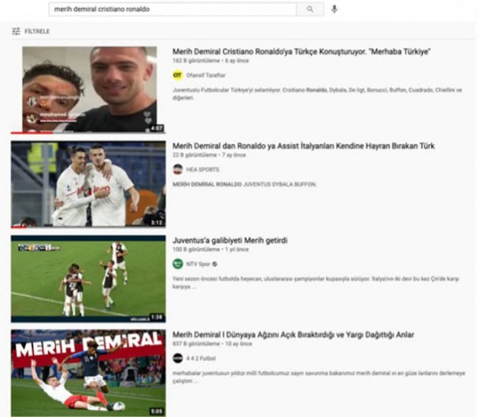479x417 pixels.
Task: Click the Ofansif Taraftar channel avatar
Action: pos(178,75)
